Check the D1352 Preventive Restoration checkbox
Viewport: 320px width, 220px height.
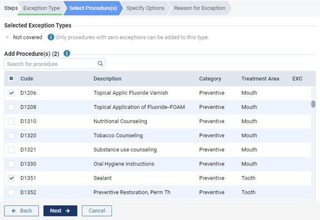click(11, 192)
